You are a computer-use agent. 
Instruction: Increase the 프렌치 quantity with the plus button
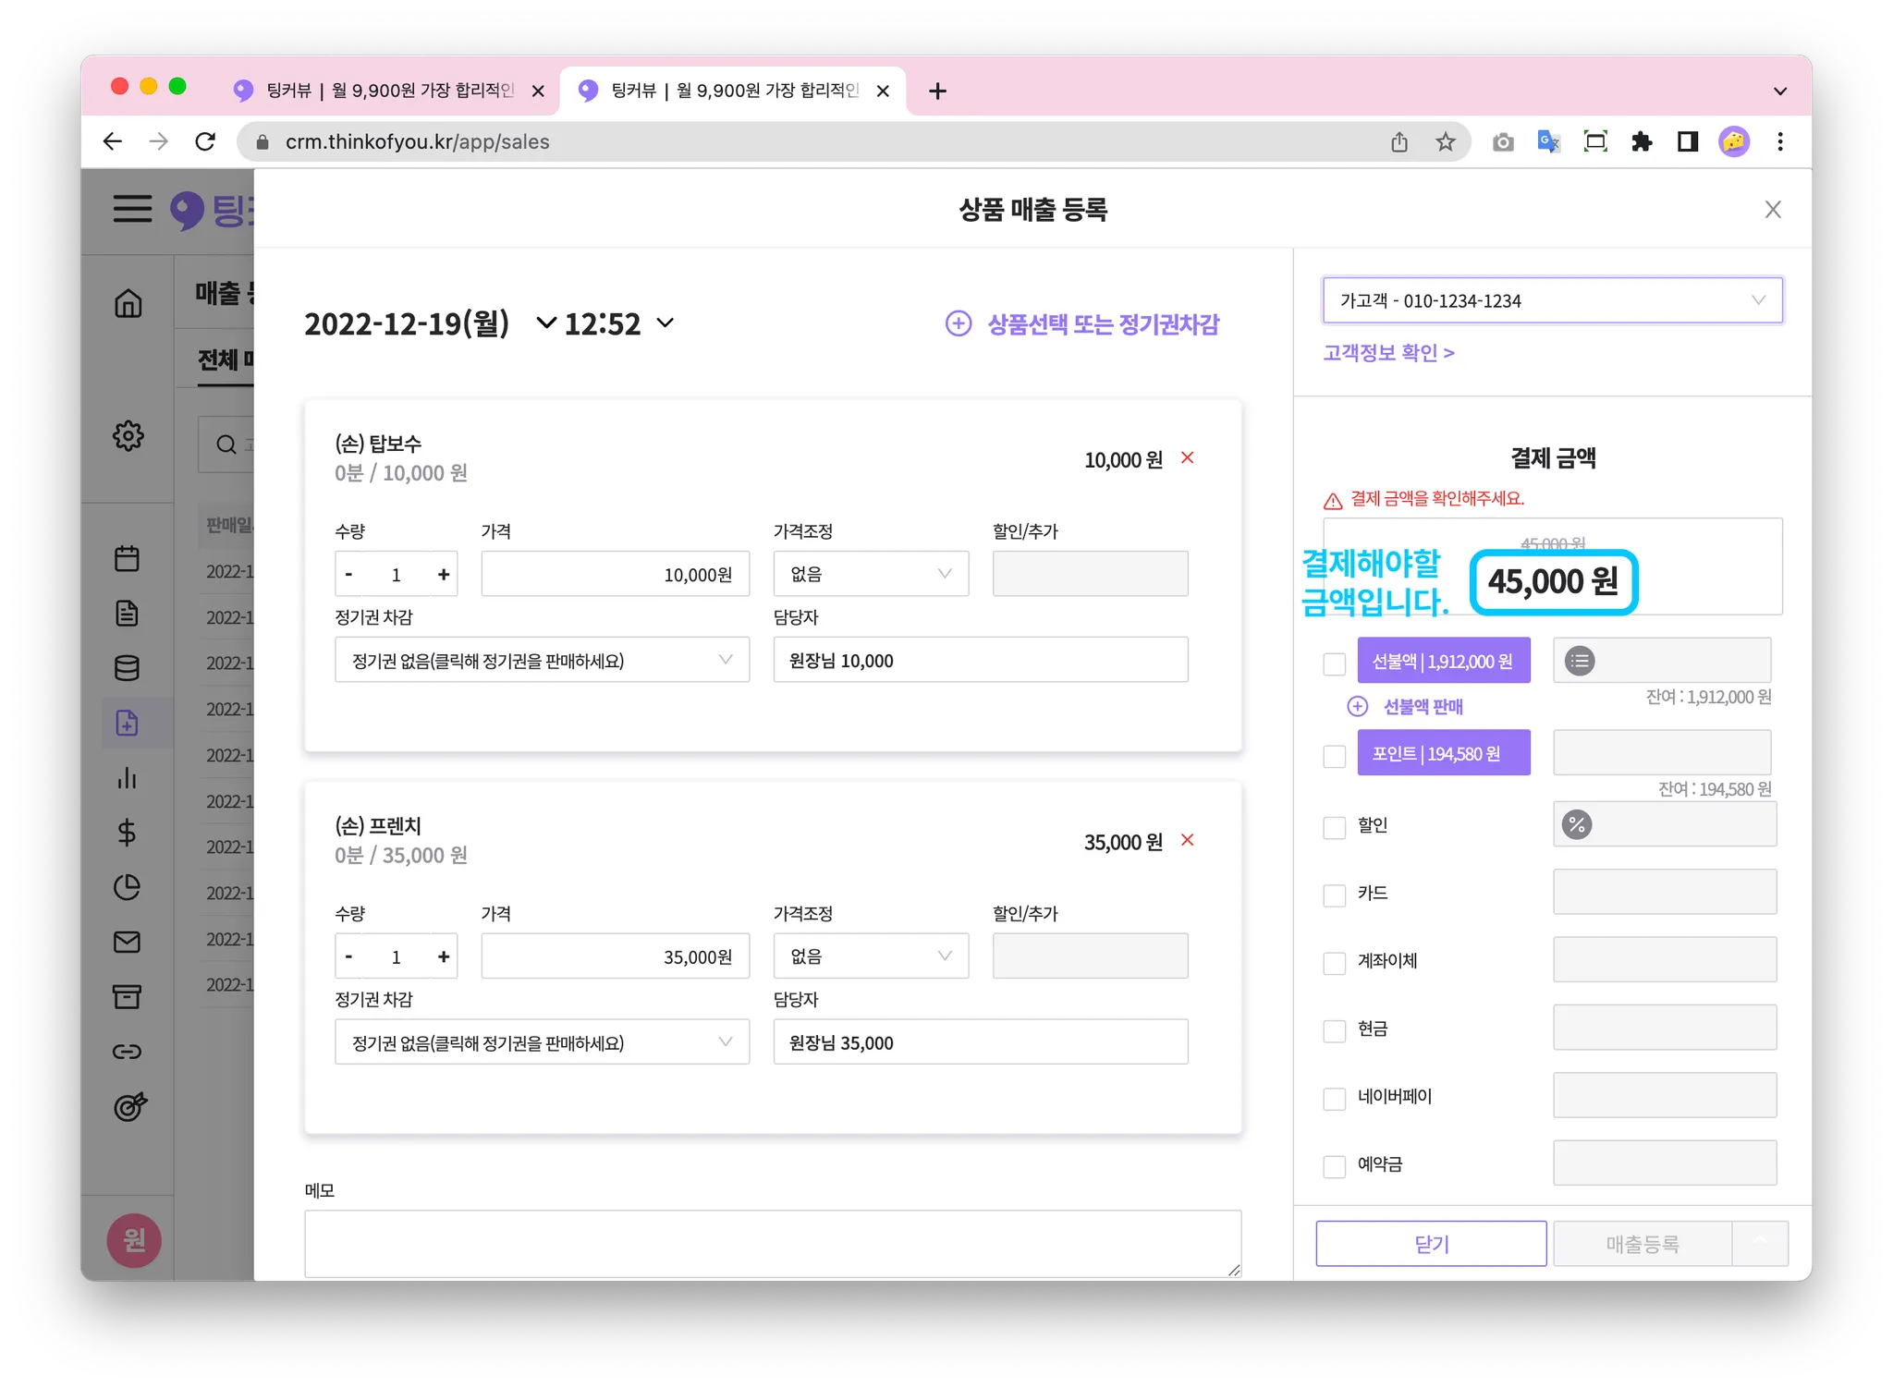pyautogui.click(x=444, y=956)
